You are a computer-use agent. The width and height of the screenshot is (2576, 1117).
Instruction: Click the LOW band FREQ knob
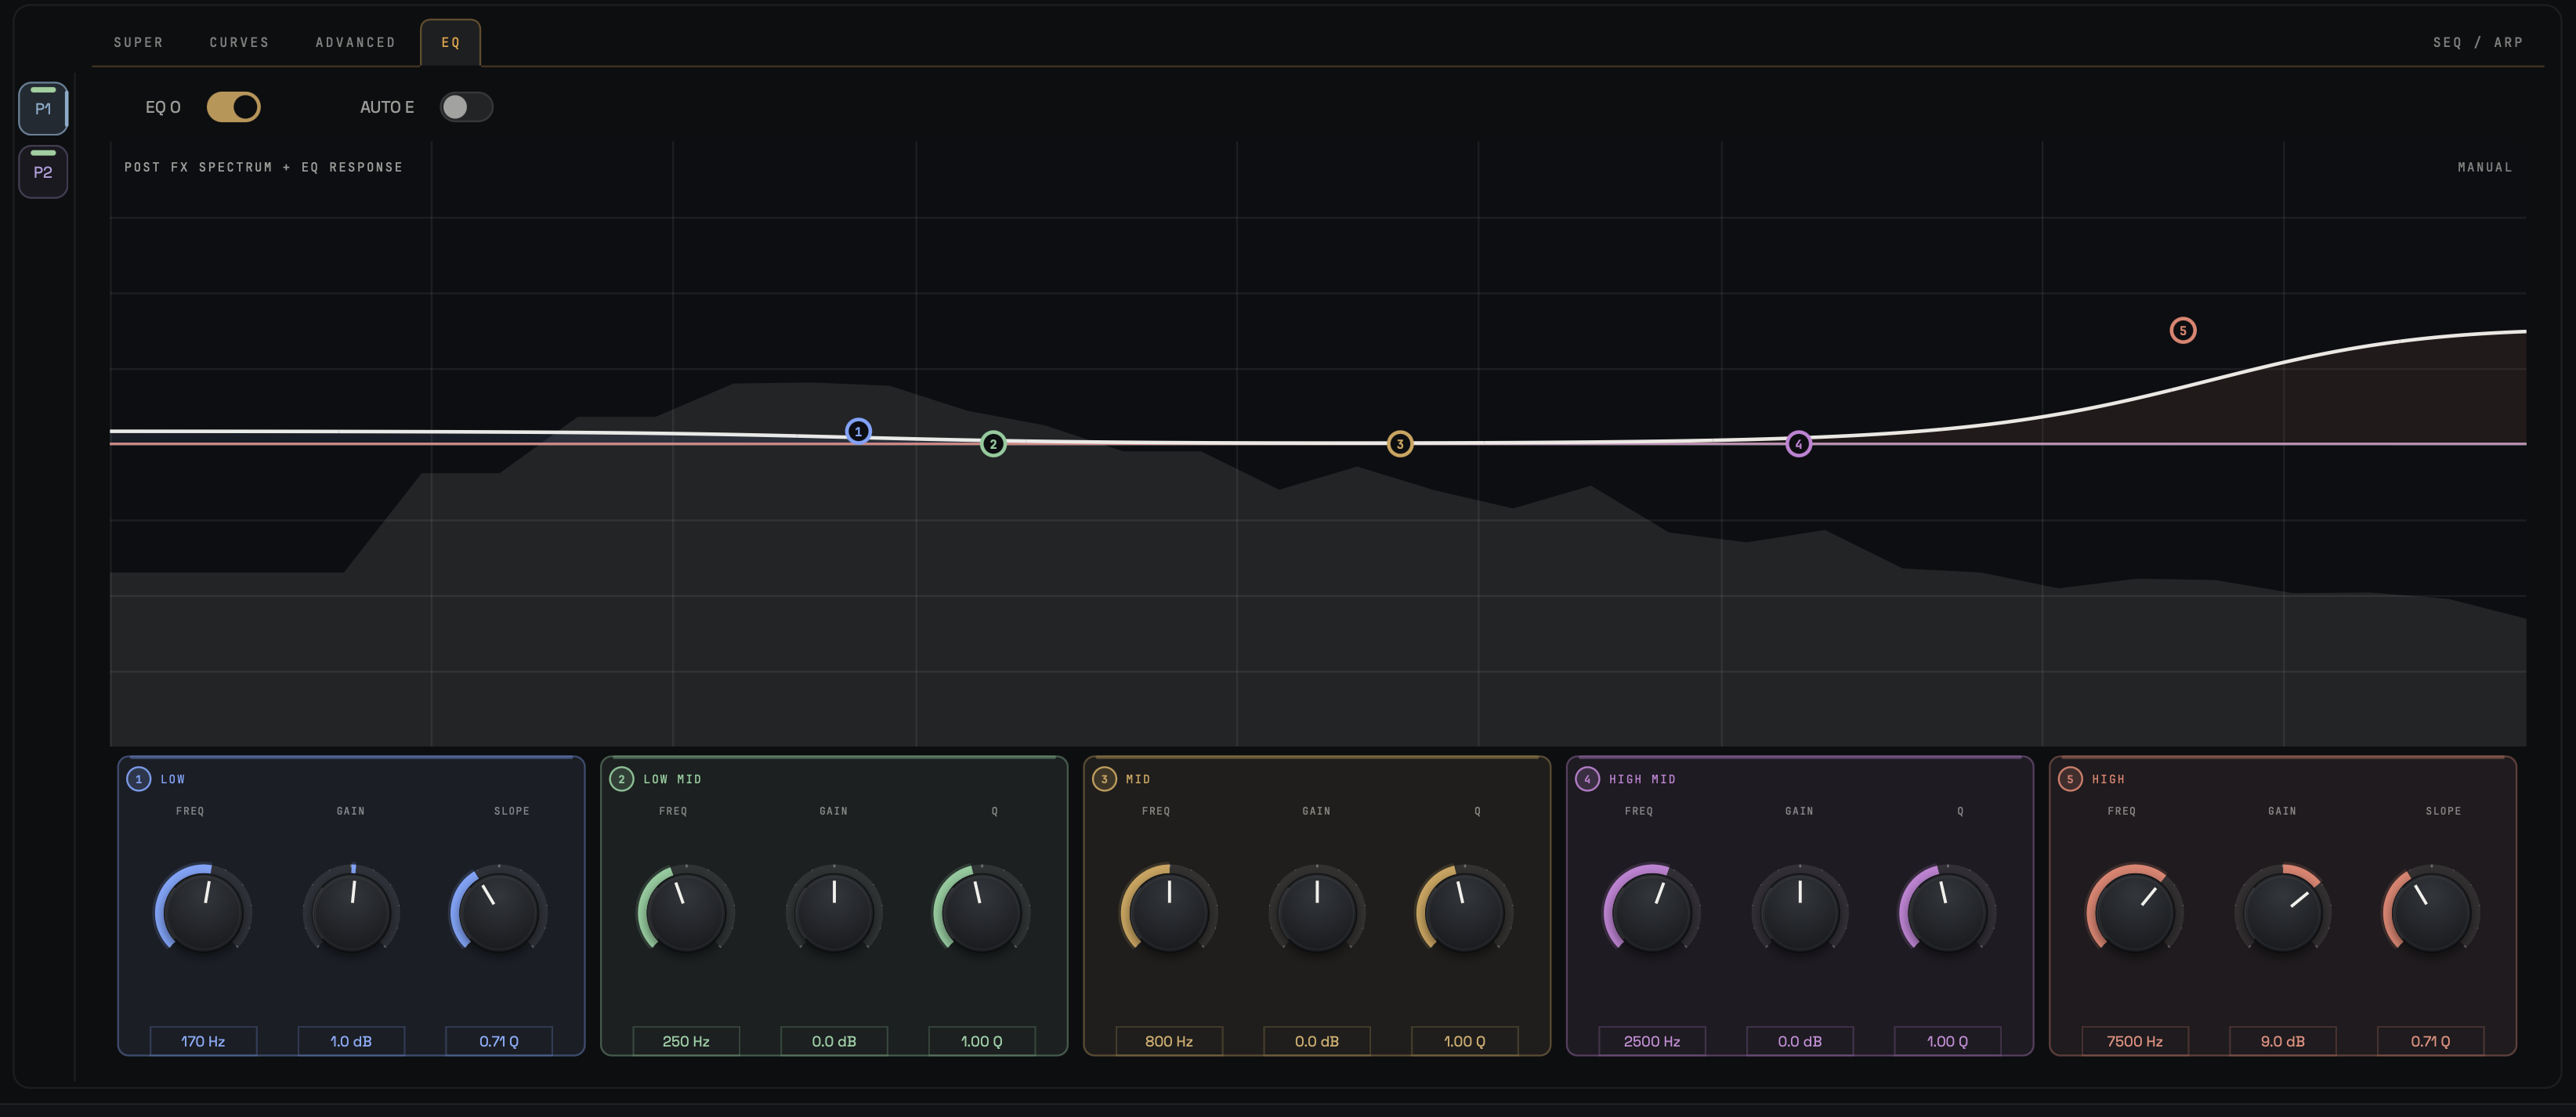(x=203, y=910)
